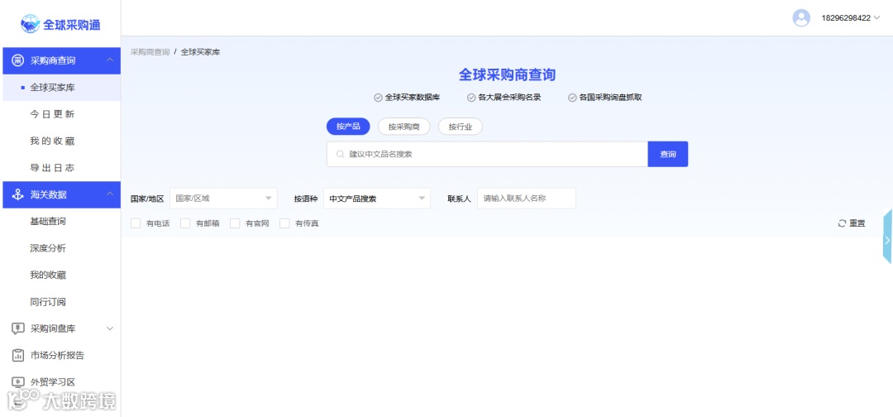Collapse the 海关数据 menu section
893x417 pixels.
click(x=110, y=194)
